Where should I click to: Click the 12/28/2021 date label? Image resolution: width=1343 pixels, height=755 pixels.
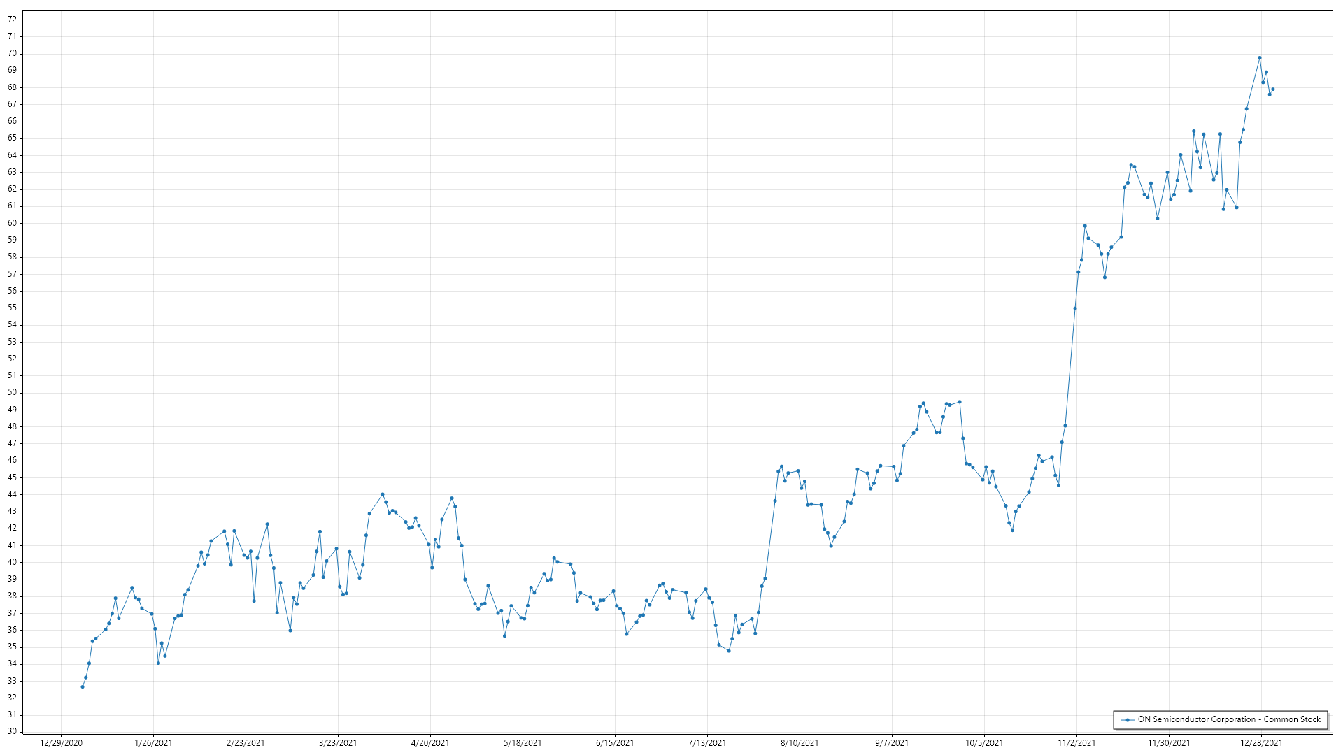click(x=1261, y=743)
